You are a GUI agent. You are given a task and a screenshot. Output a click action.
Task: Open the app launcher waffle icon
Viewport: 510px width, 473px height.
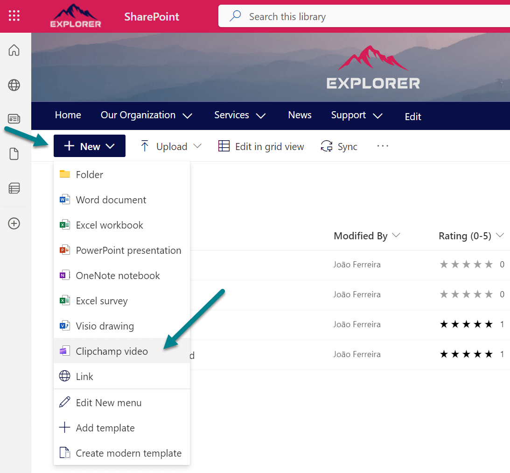pyautogui.click(x=14, y=16)
